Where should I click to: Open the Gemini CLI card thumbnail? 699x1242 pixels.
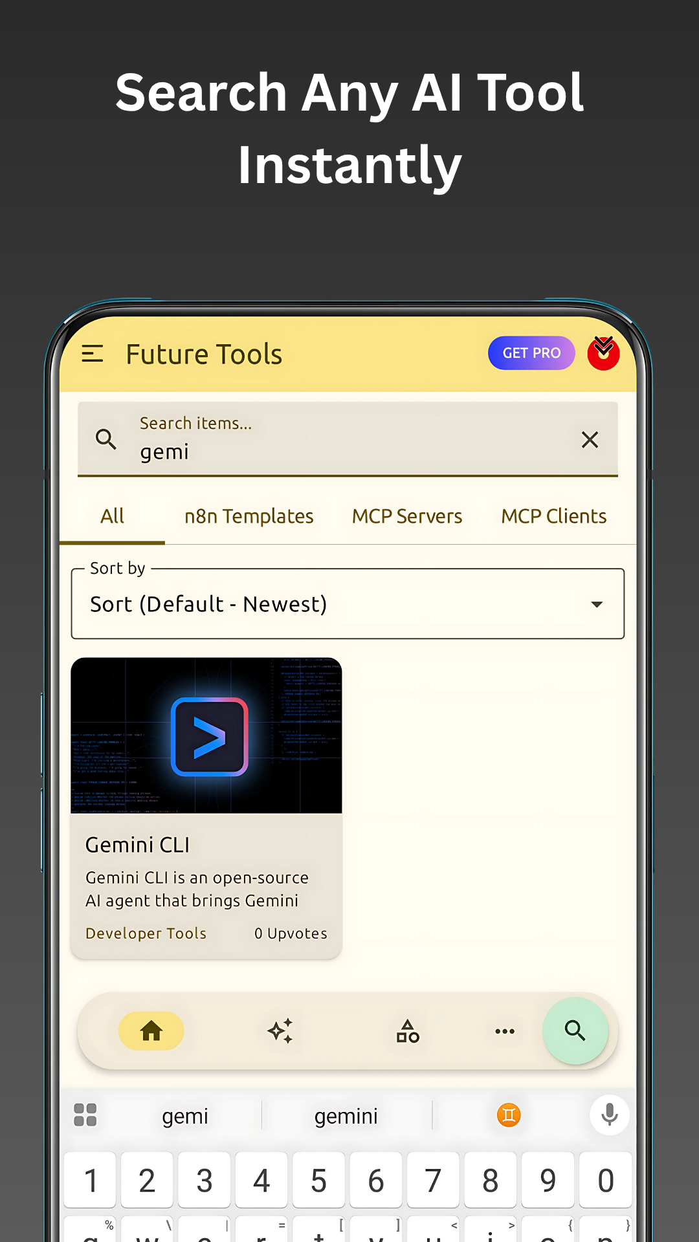(206, 735)
